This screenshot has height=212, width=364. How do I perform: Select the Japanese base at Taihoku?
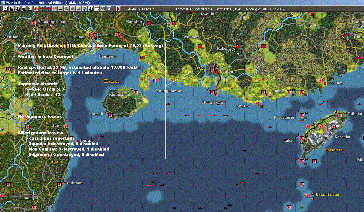pyautogui.click(x=340, y=115)
